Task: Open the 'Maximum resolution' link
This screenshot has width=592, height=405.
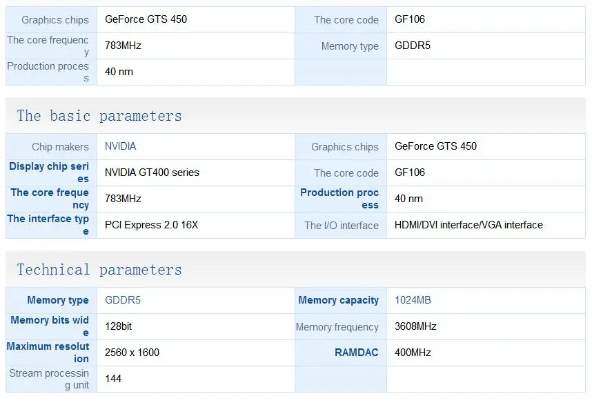Action: 48,353
